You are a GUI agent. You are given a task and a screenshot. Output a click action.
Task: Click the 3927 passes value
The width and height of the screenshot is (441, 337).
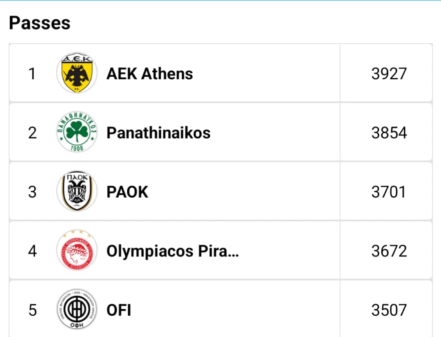tap(389, 74)
